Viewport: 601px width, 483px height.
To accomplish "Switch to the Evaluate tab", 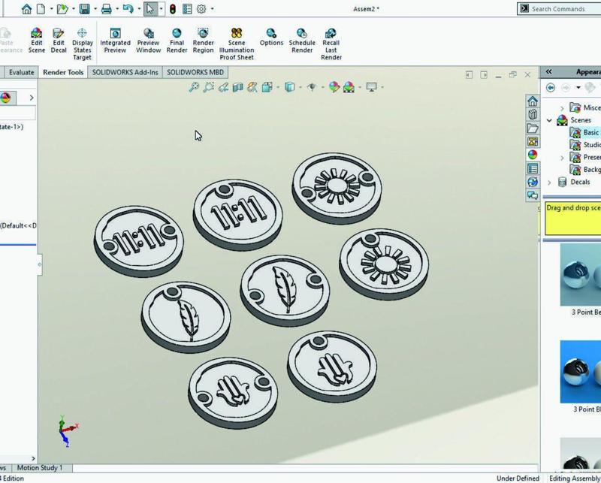I will 22,72.
